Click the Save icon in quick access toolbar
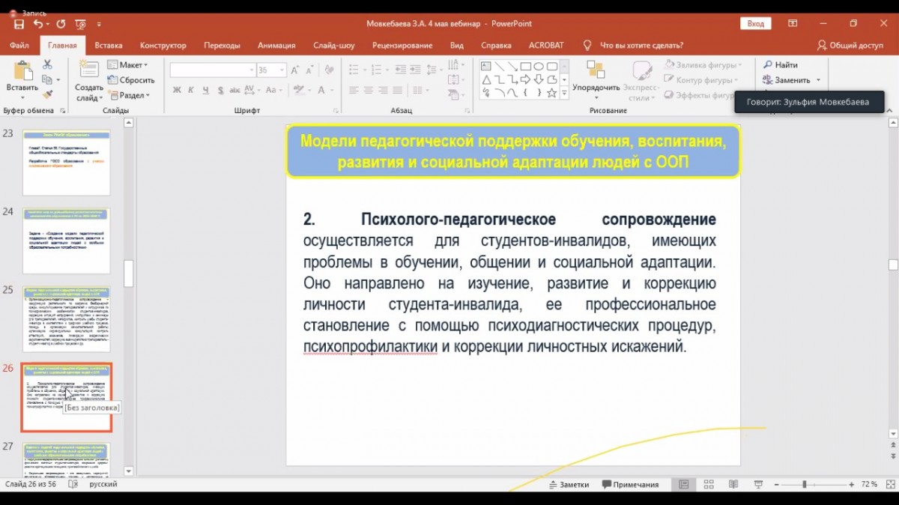This screenshot has width=899, height=505. coord(19,24)
